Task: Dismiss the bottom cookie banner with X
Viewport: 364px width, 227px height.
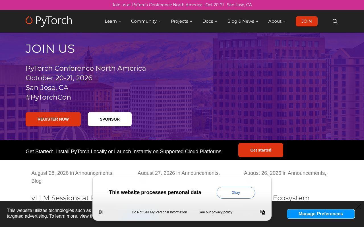Action: [x=358, y=206]
